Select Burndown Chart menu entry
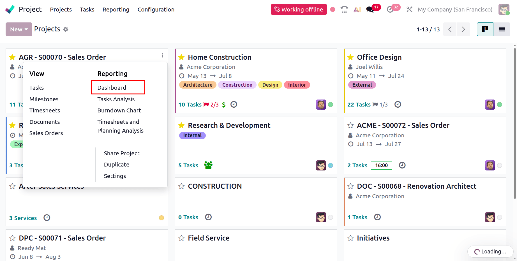This screenshot has width=517, height=261. [x=119, y=110]
